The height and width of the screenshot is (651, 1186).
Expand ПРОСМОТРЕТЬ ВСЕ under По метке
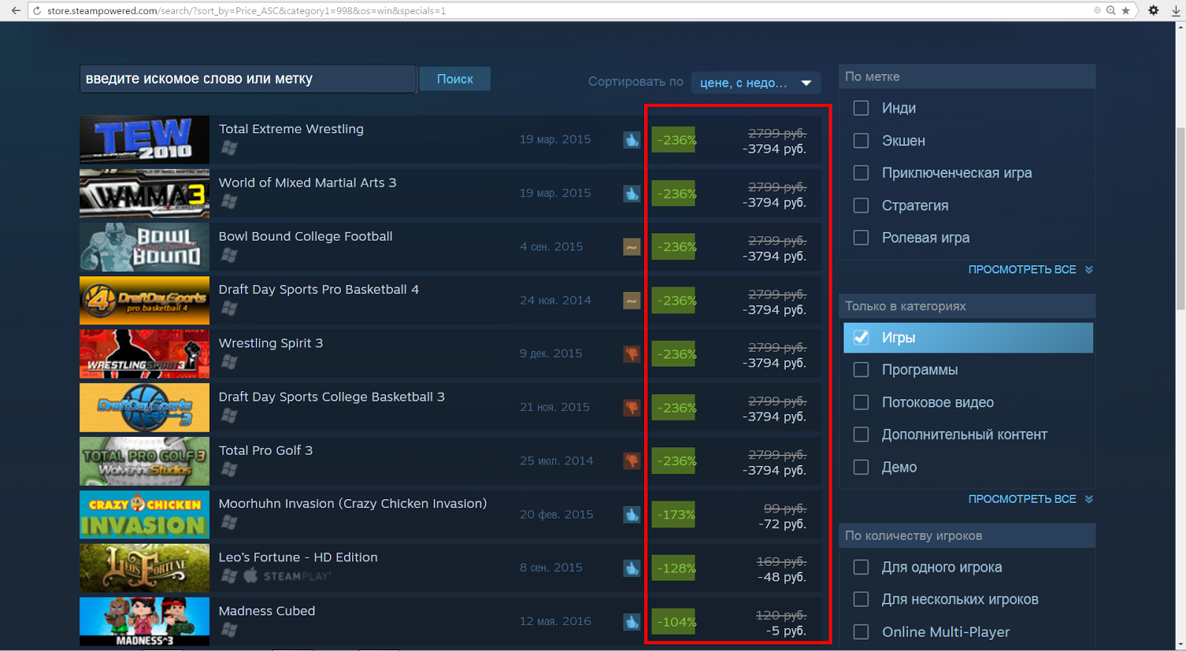click(1030, 270)
